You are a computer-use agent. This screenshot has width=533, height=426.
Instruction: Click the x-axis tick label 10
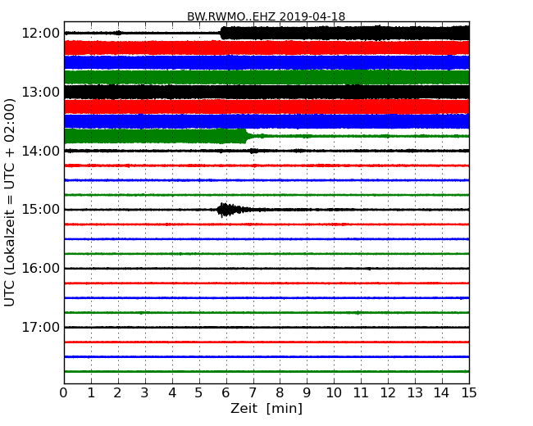(334, 393)
